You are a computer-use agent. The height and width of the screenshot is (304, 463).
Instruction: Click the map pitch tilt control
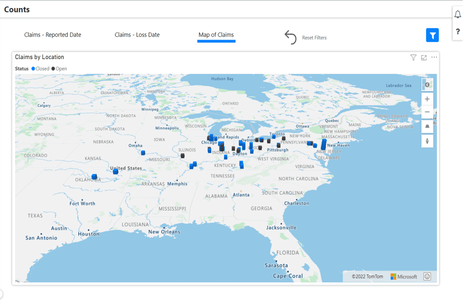[x=427, y=126]
